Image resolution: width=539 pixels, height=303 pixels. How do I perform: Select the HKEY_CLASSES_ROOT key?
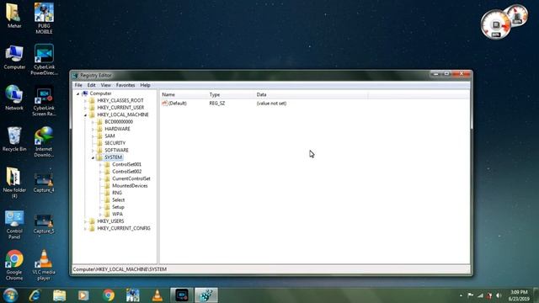pos(120,101)
